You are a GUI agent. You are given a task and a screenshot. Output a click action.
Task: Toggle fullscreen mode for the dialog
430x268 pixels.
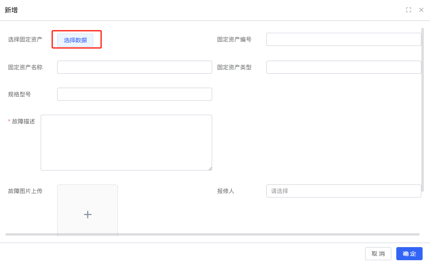[x=409, y=10]
